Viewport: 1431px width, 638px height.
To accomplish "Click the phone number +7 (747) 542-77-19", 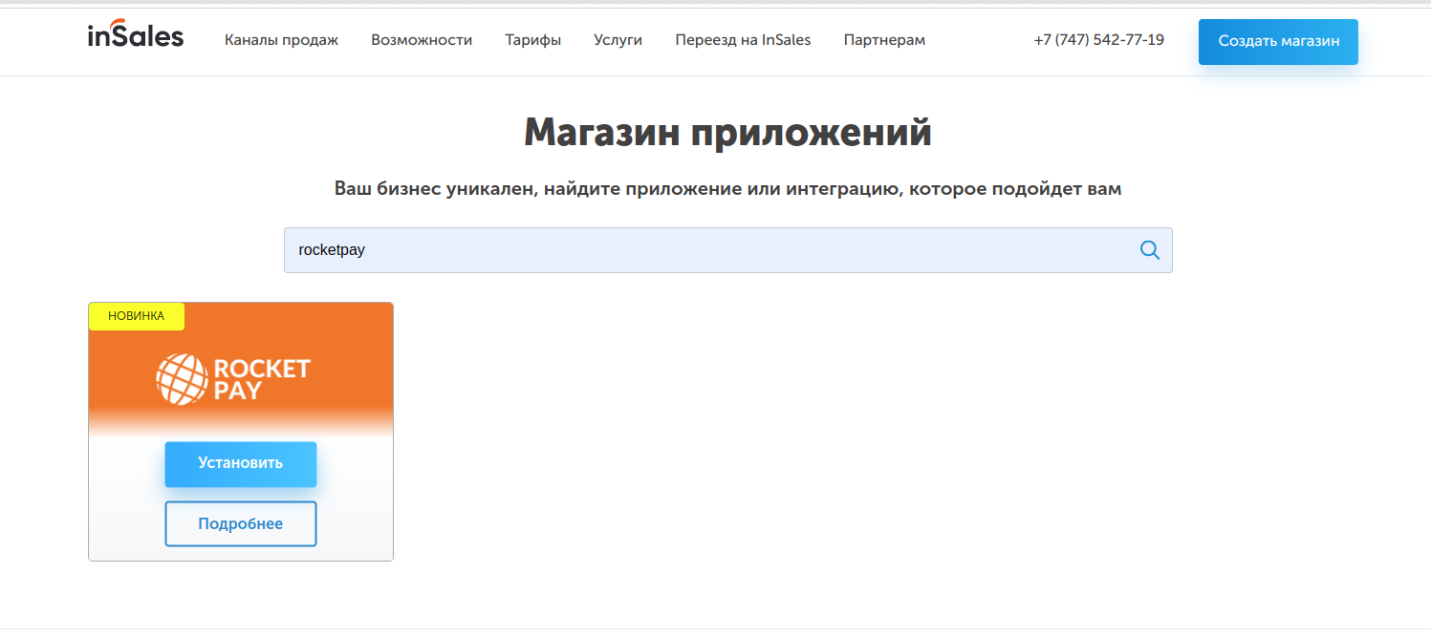I will coord(1098,40).
